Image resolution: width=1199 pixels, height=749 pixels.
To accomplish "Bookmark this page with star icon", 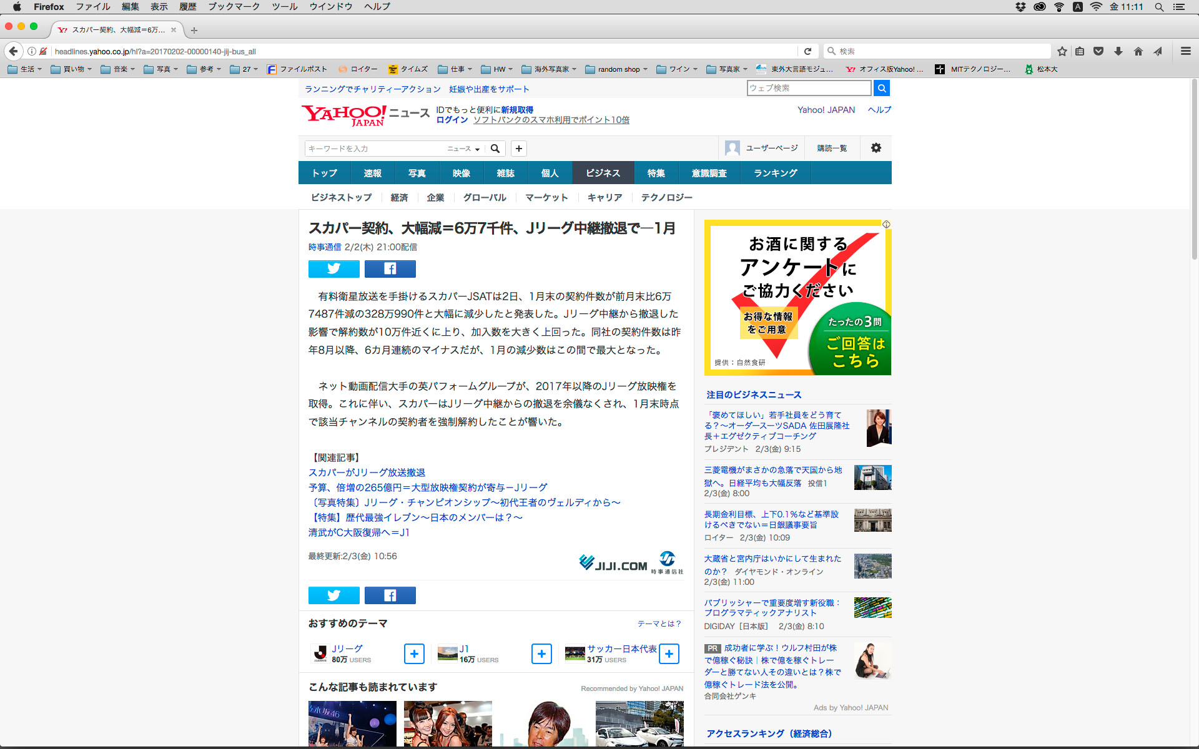I will tap(1062, 51).
